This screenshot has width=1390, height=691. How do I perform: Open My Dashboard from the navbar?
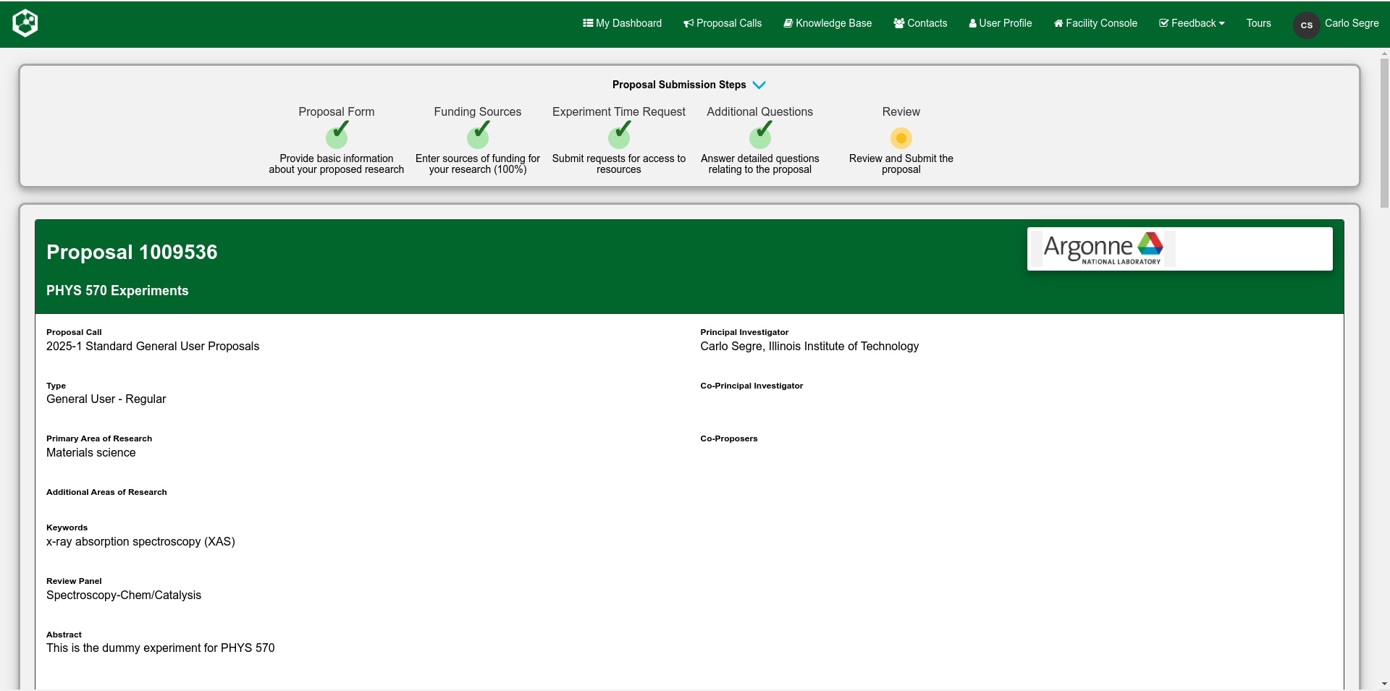622,23
